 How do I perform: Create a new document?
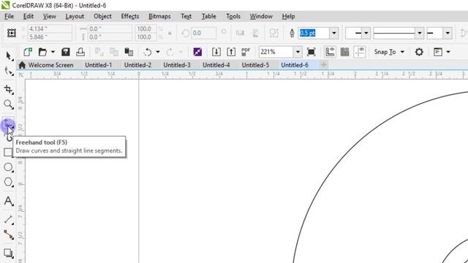pyautogui.click(x=28, y=52)
